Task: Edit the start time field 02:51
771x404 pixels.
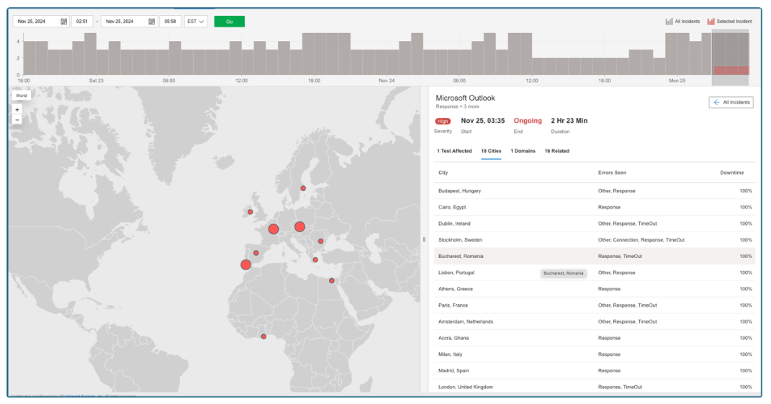Action: click(x=82, y=22)
